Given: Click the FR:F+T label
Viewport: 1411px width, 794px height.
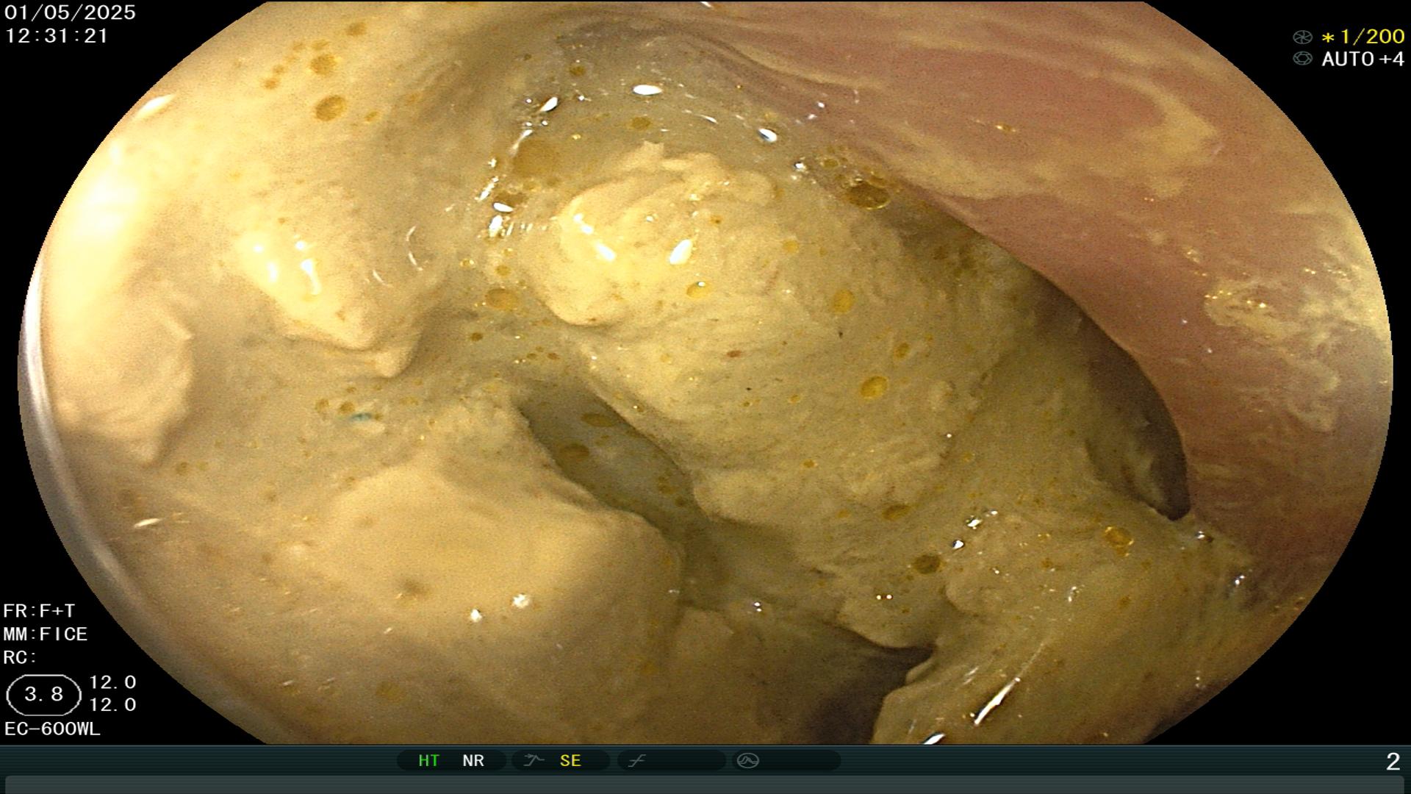Looking at the screenshot, I should click(x=39, y=611).
